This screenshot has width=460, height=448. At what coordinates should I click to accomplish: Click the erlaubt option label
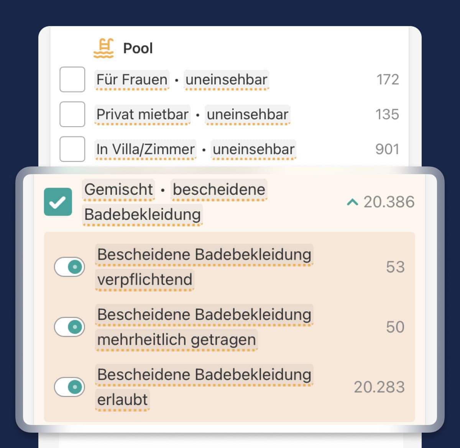coord(122,400)
